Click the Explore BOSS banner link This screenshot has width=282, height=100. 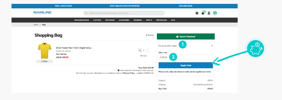[186, 6]
